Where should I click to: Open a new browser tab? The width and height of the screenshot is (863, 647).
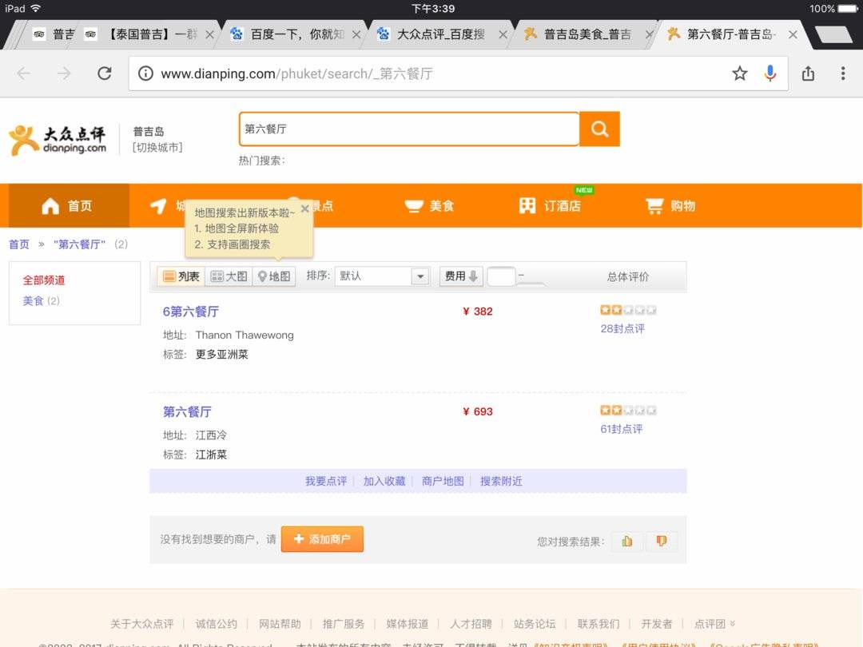point(833,34)
